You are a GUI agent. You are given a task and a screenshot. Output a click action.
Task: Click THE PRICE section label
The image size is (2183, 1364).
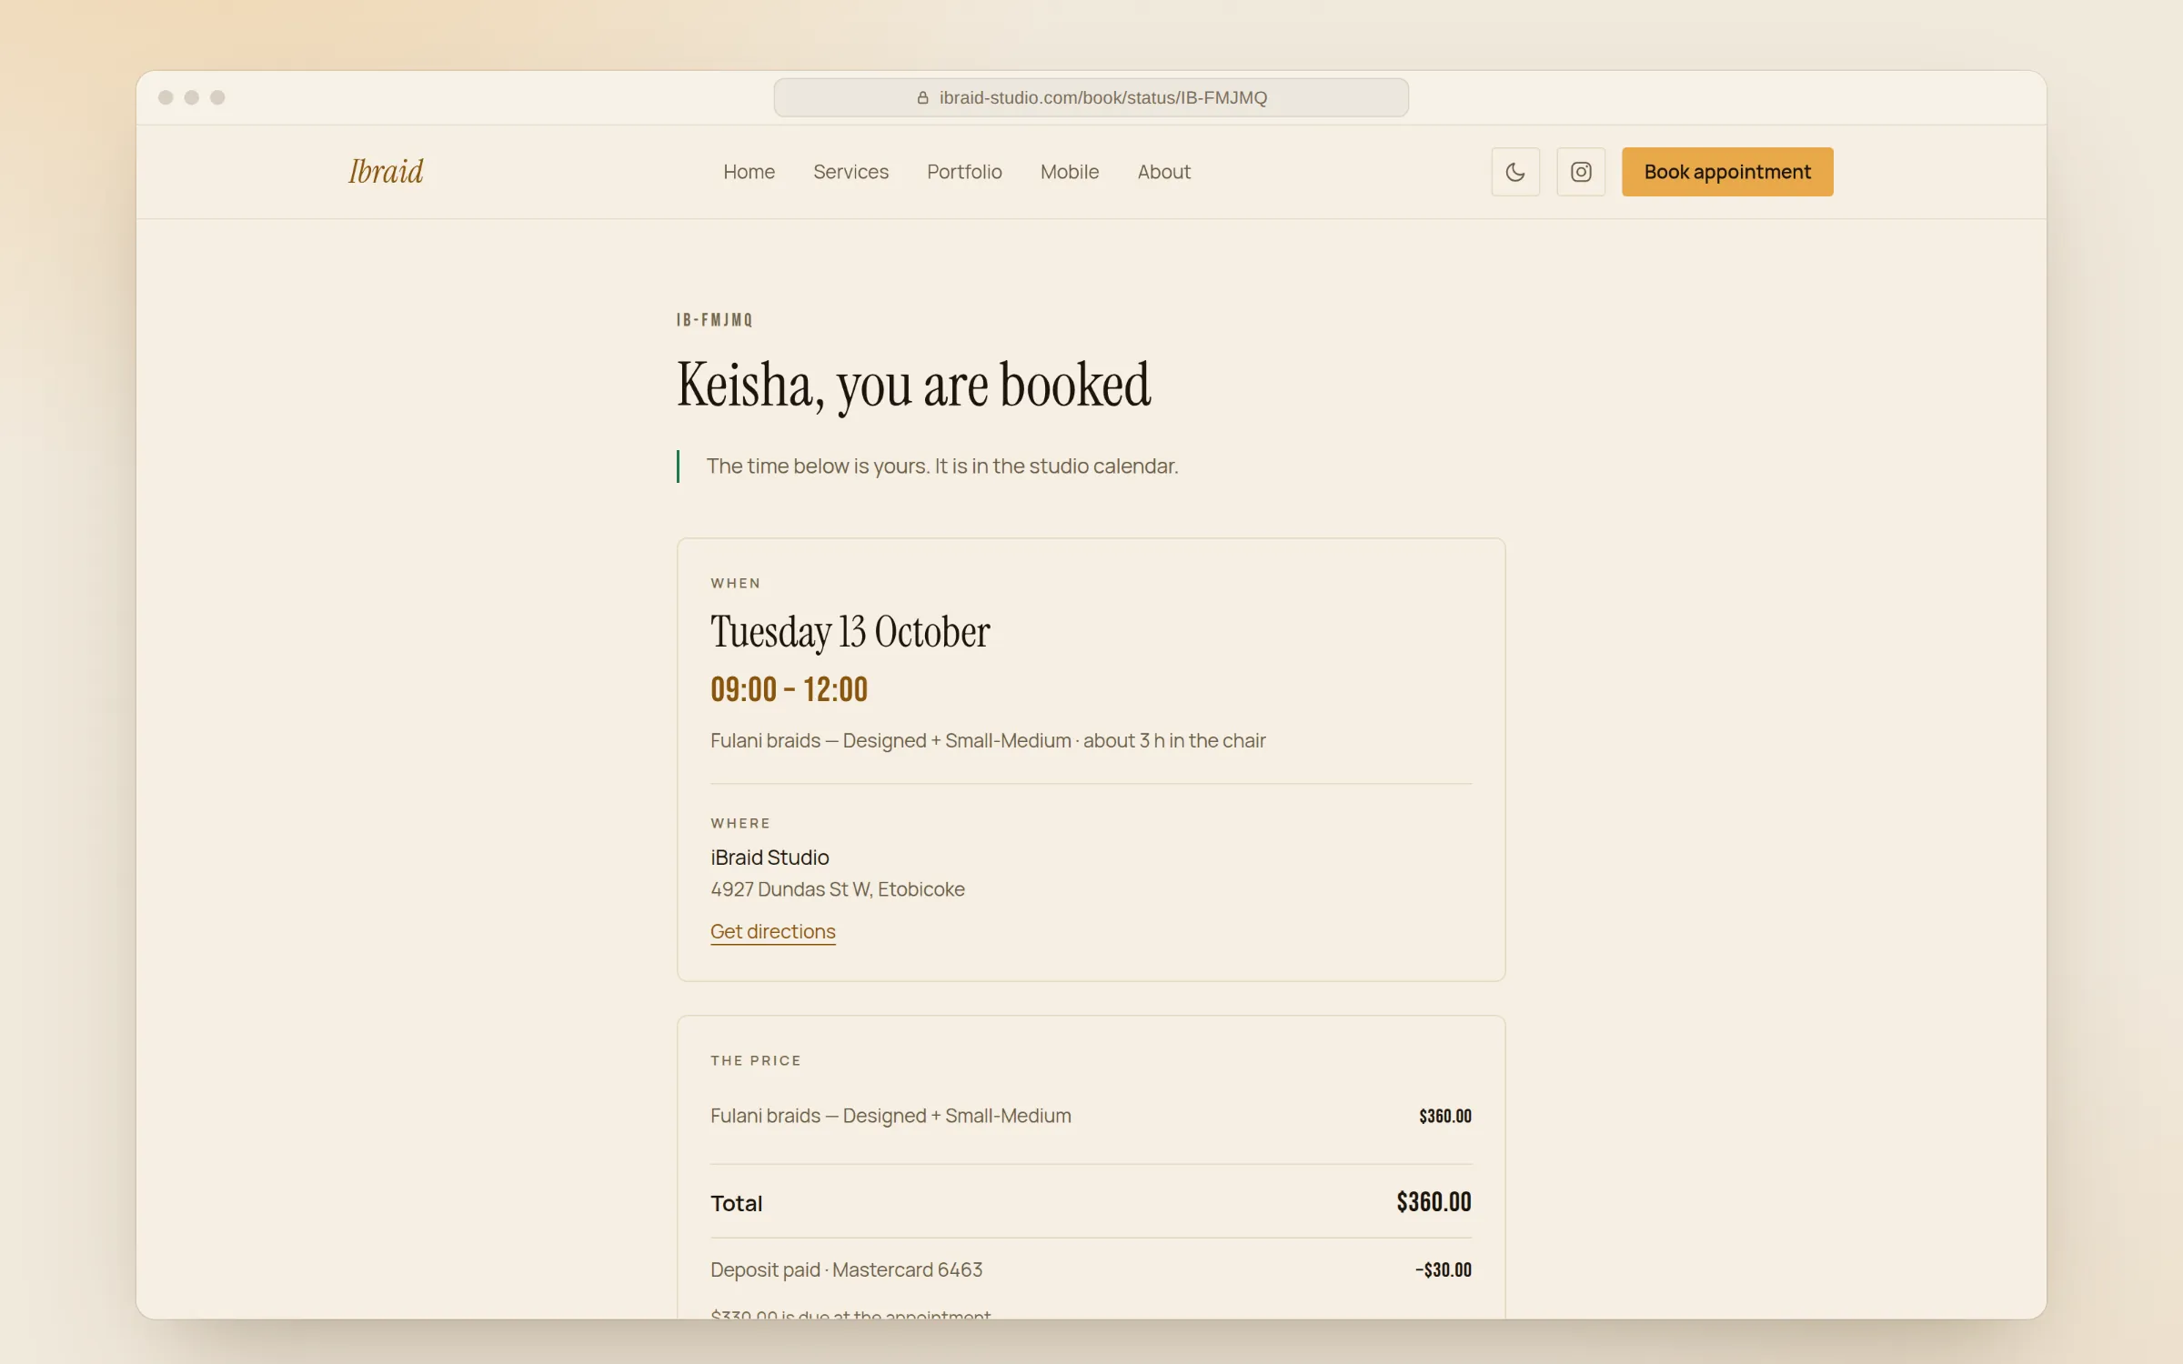[x=755, y=1061]
